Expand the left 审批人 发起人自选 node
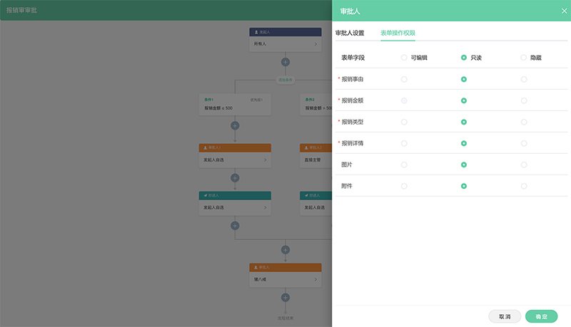 point(265,160)
